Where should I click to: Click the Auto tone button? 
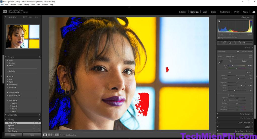click(249, 72)
